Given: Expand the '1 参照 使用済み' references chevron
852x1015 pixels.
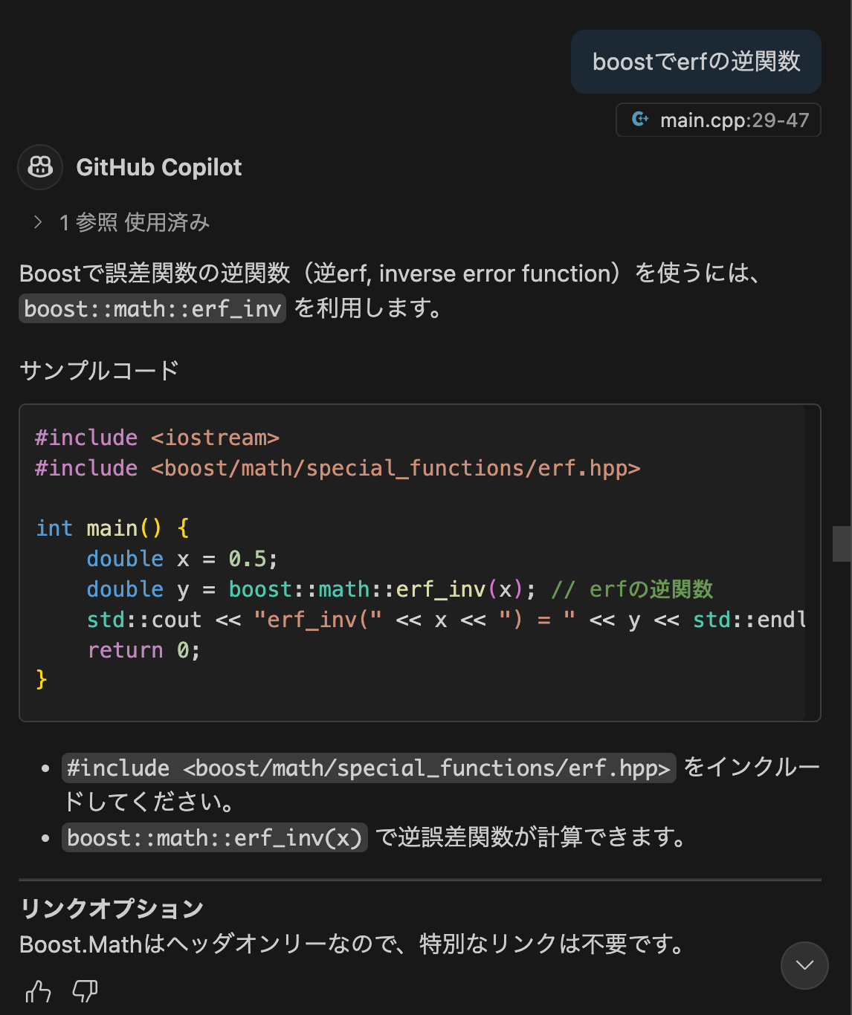Looking at the screenshot, I should point(37,222).
